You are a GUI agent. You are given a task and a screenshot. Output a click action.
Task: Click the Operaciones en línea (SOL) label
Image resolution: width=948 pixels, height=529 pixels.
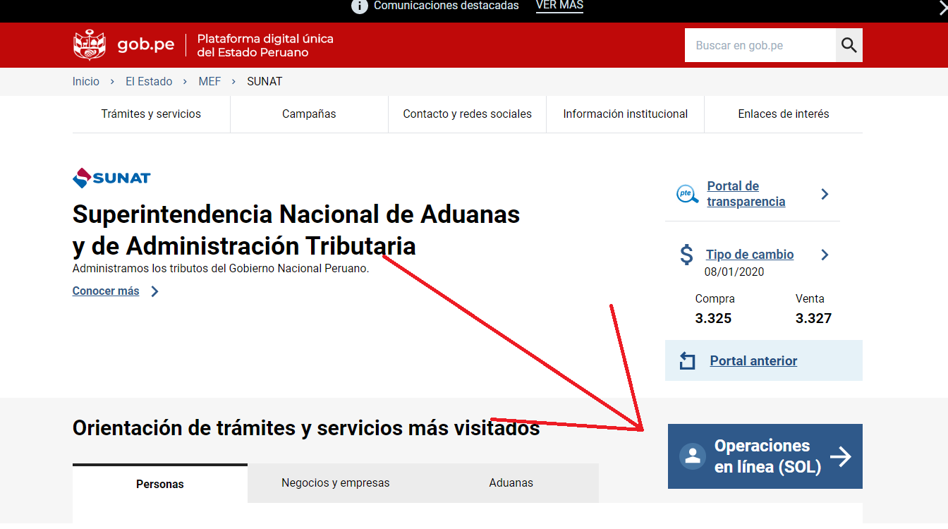(x=767, y=456)
